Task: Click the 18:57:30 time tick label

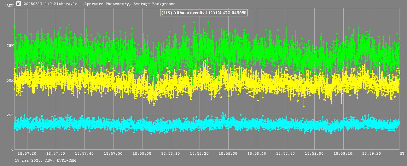Action: coord(56,153)
